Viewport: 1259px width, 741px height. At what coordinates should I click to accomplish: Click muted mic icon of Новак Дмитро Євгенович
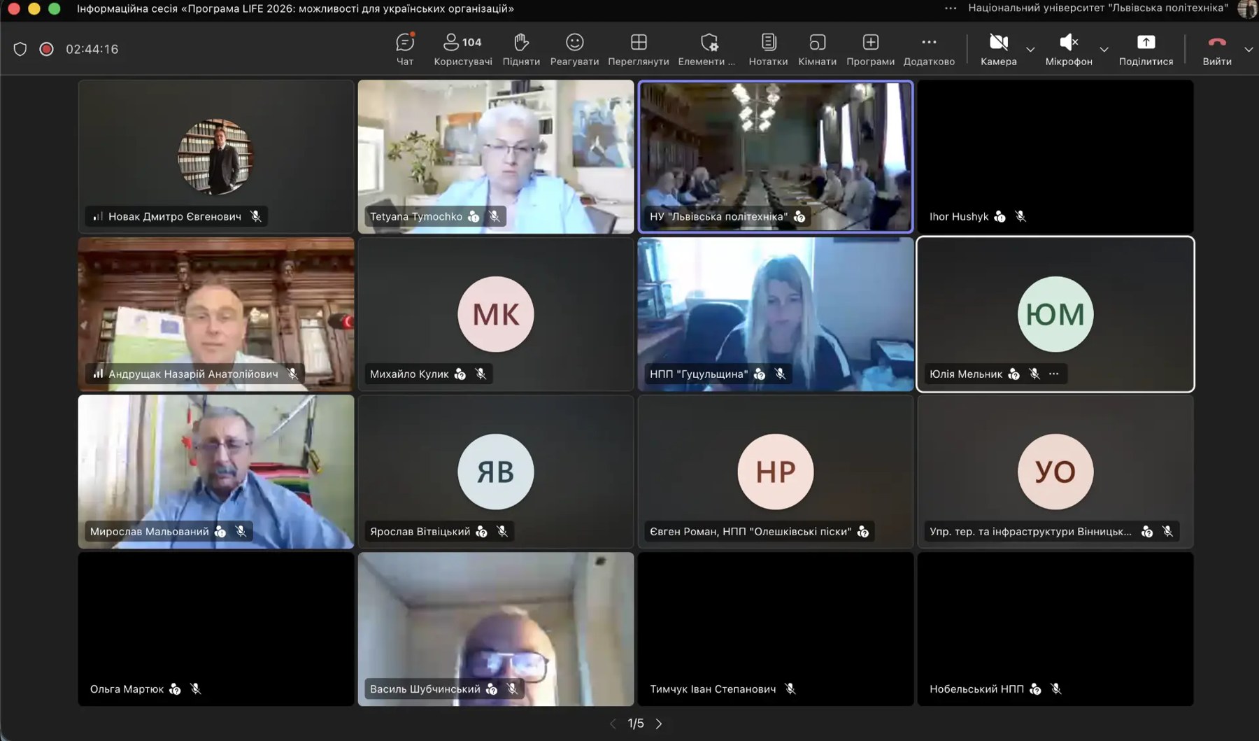pos(256,216)
